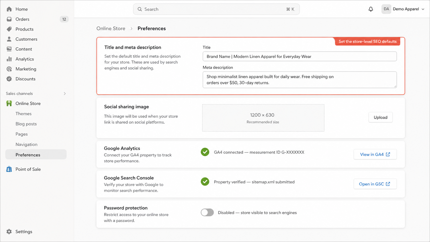
Task: Click the Marketing megaphone icon
Action: click(9, 69)
